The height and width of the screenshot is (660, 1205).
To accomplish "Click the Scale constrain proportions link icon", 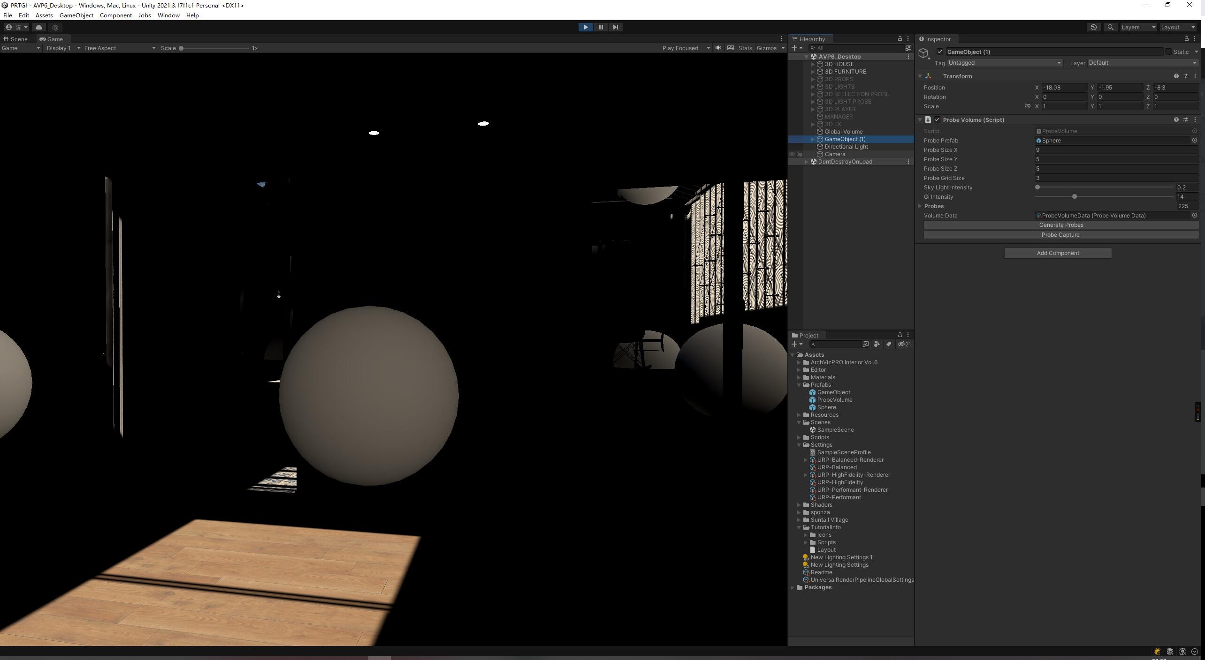I will 1027,106.
